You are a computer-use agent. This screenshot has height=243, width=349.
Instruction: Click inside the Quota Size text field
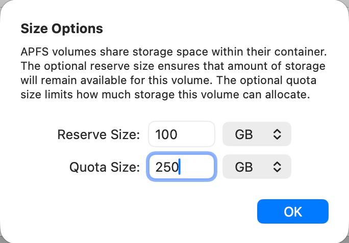[182, 167]
